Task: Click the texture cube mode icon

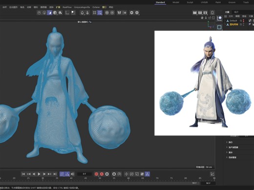Action: tap(60, 13)
